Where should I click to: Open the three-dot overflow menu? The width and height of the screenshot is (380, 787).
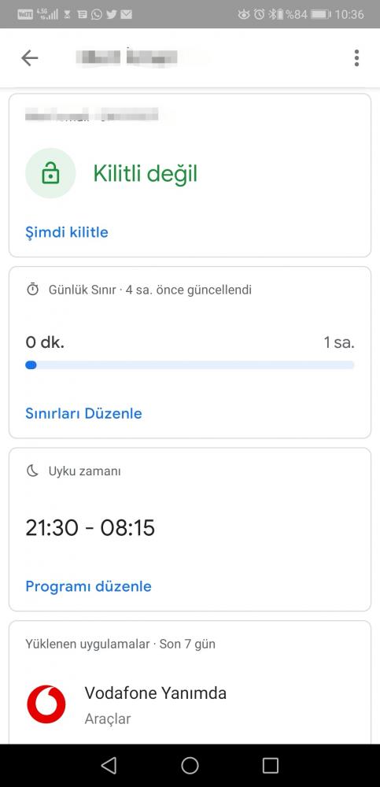(x=356, y=58)
